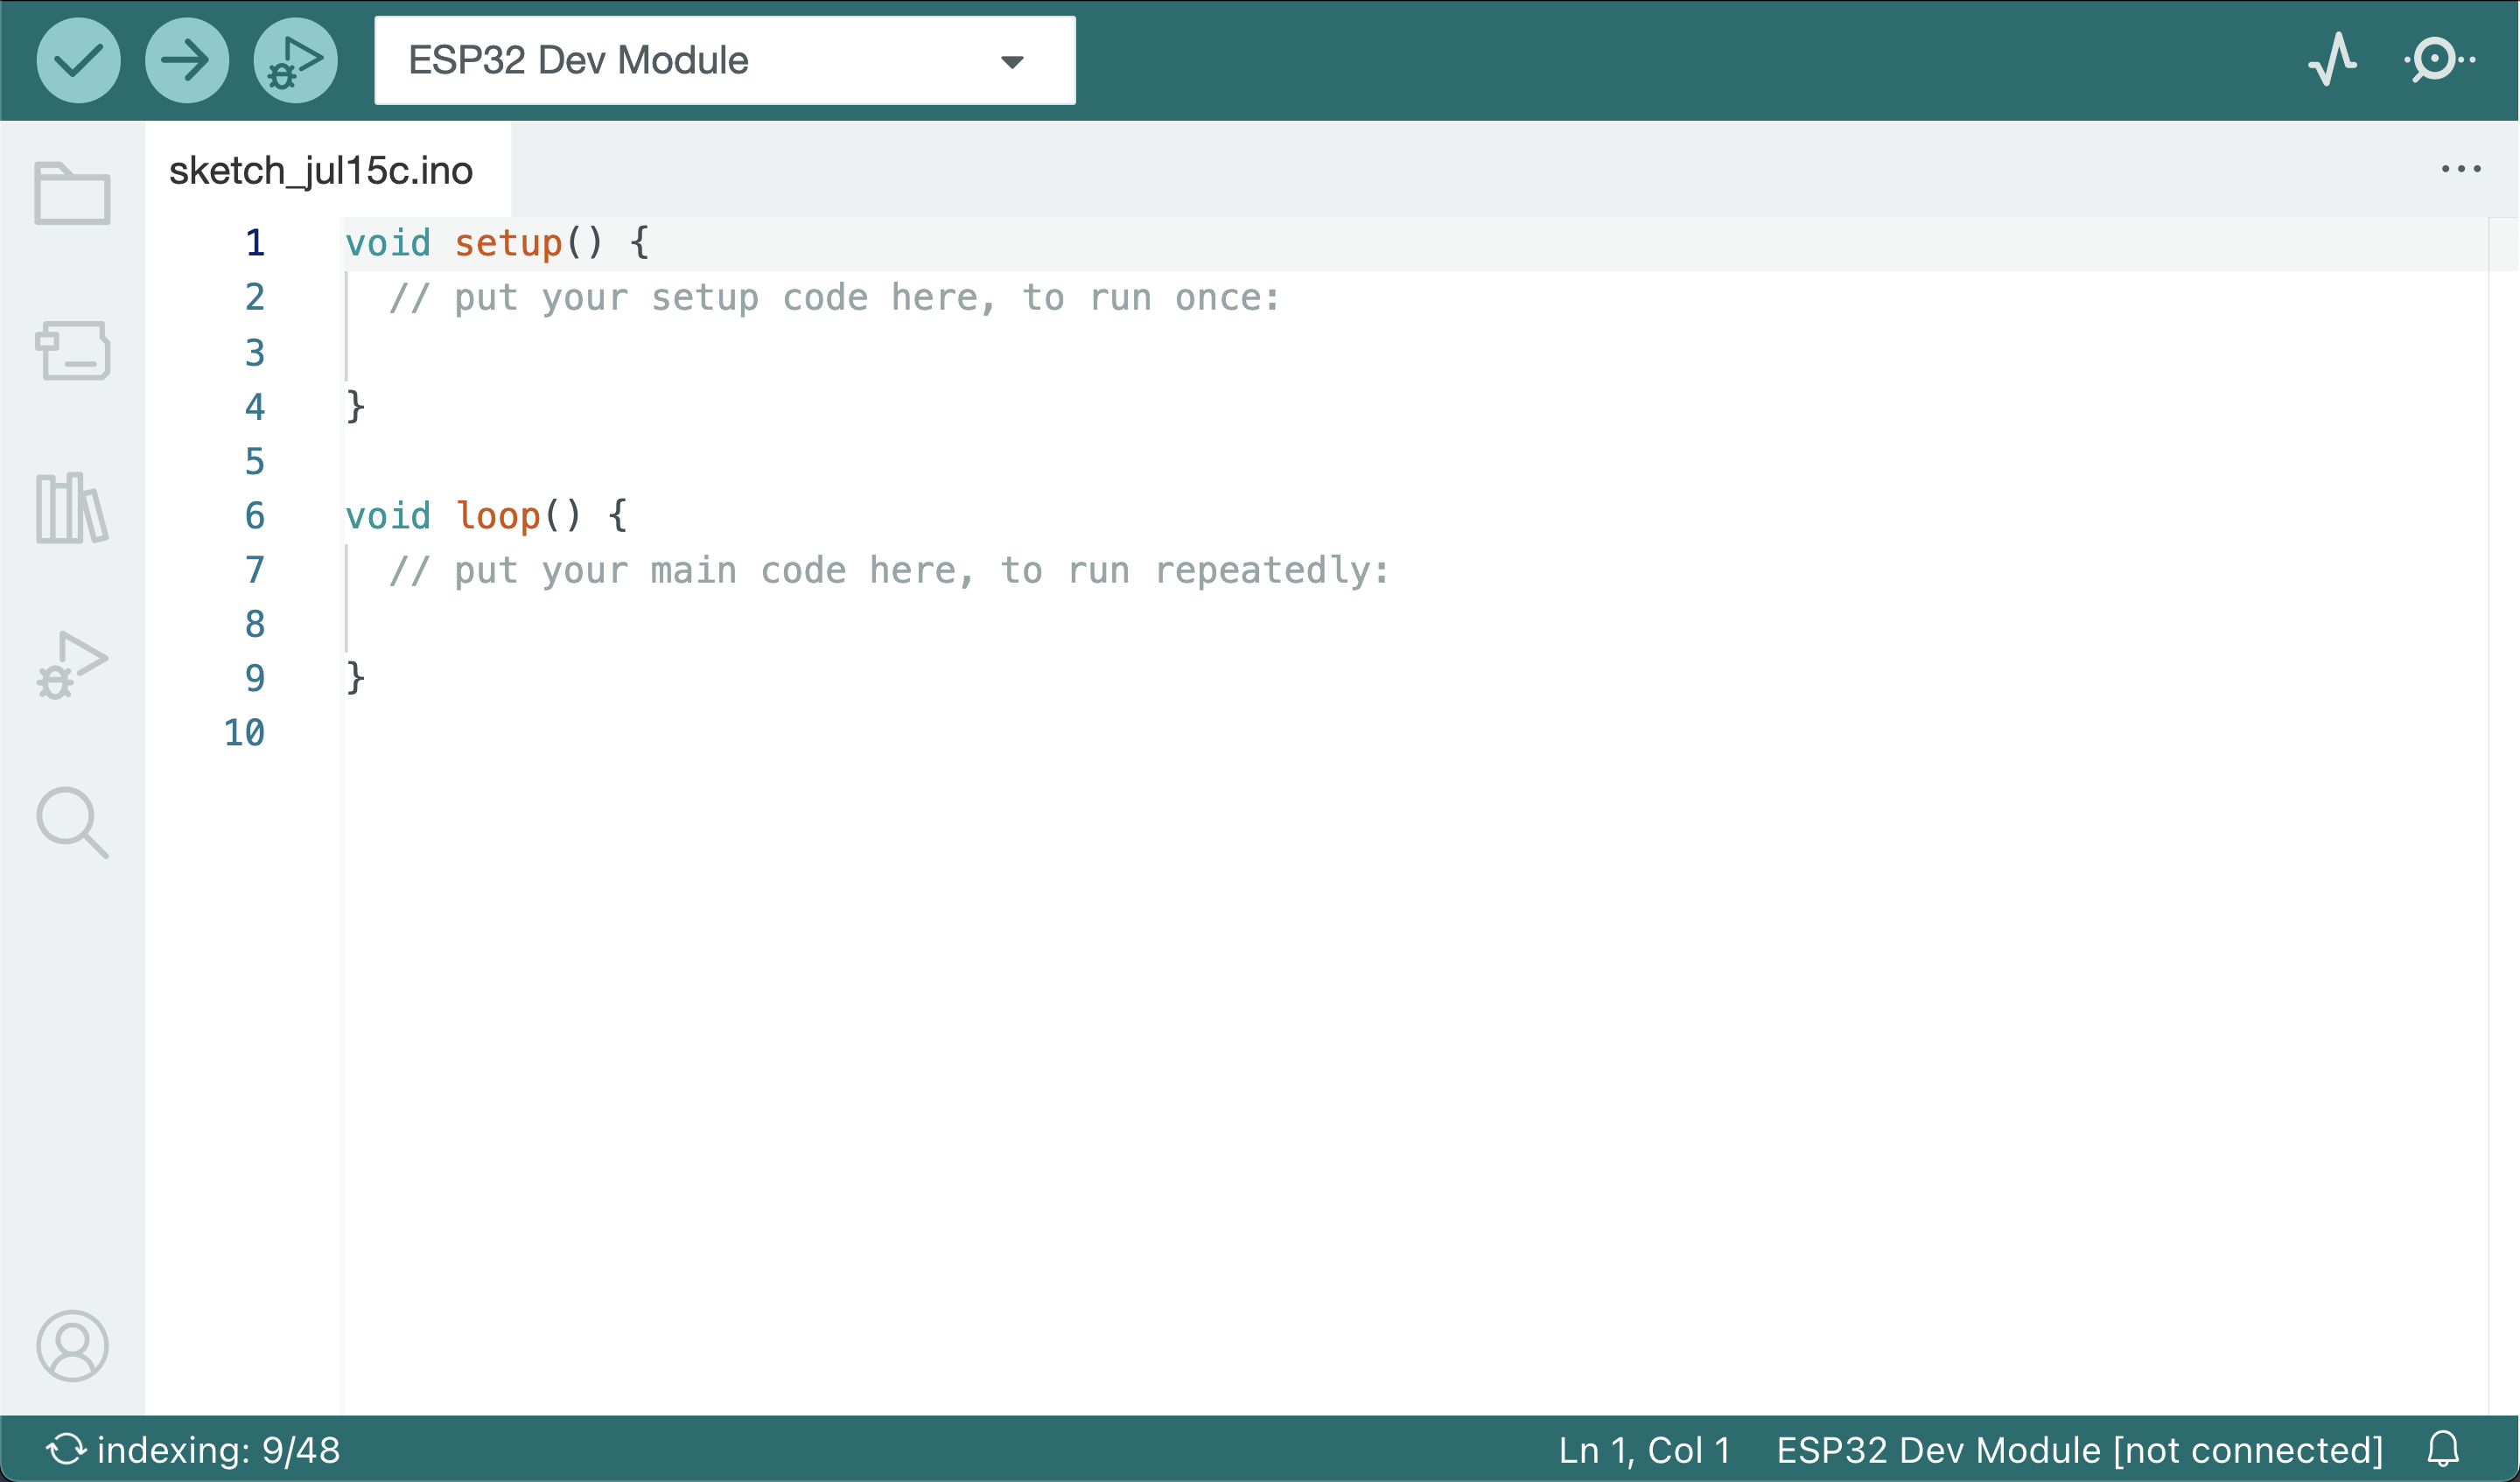
Task: Click line number 6 in the gutter
Action: (255, 516)
